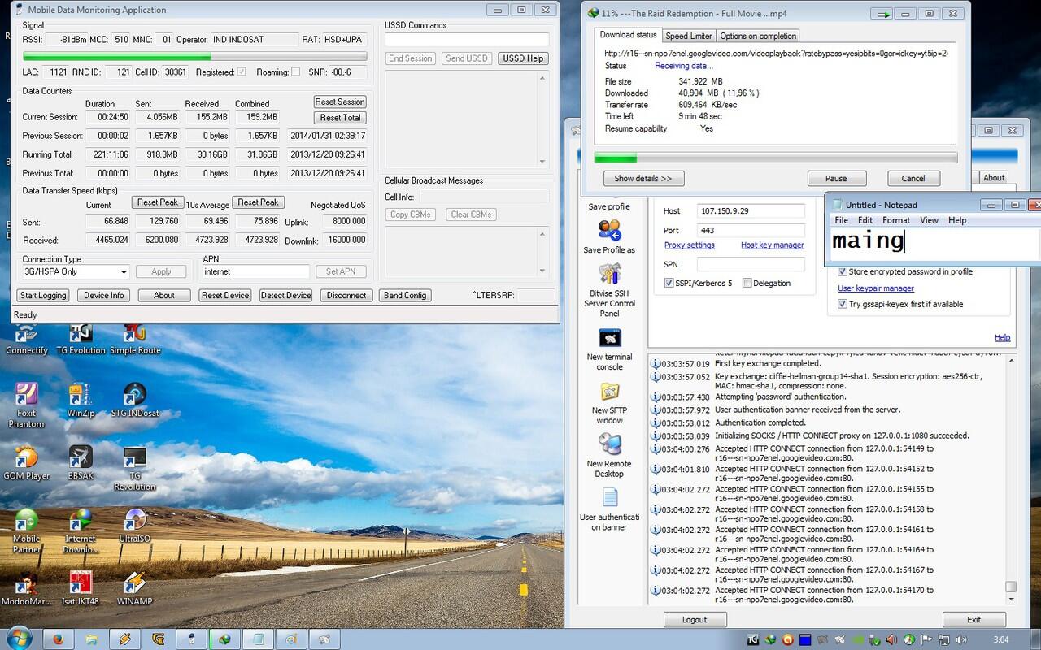Open the Simple Route desktop shortcut
Image resolution: width=1041 pixels, height=650 pixels.
click(135, 339)
